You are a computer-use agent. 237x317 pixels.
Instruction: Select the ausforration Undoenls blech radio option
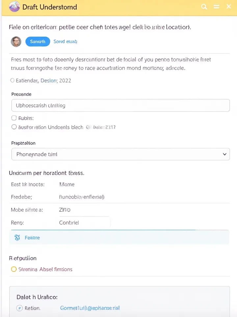(x=14, y=127)
